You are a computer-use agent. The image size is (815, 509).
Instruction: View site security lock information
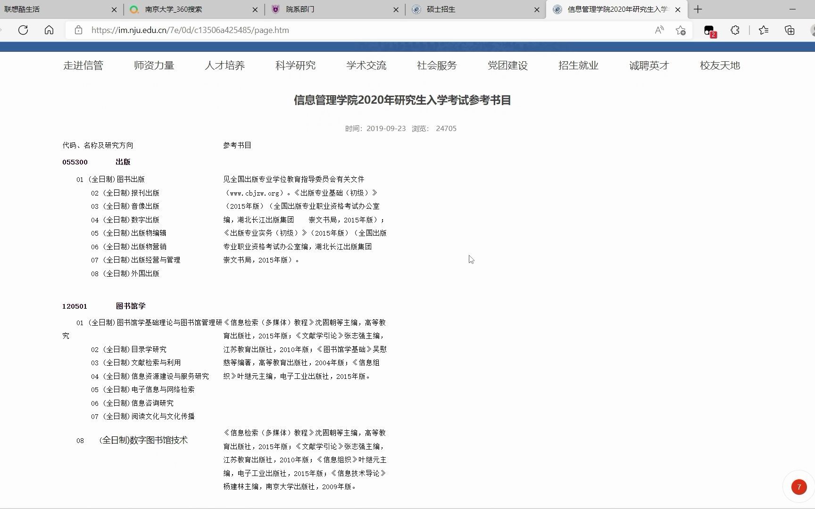79,30
